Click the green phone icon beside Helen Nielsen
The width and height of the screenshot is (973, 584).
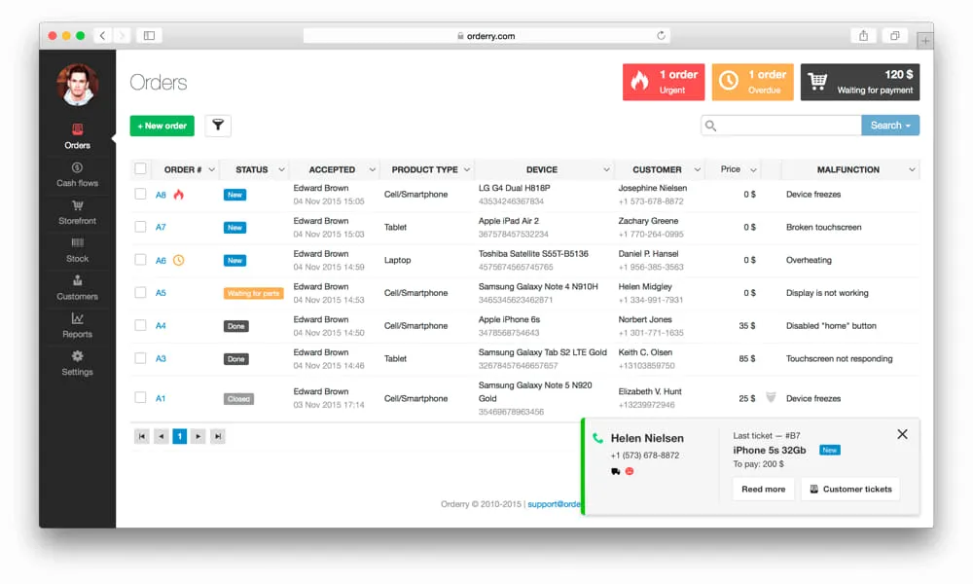[x=597, y=438]
